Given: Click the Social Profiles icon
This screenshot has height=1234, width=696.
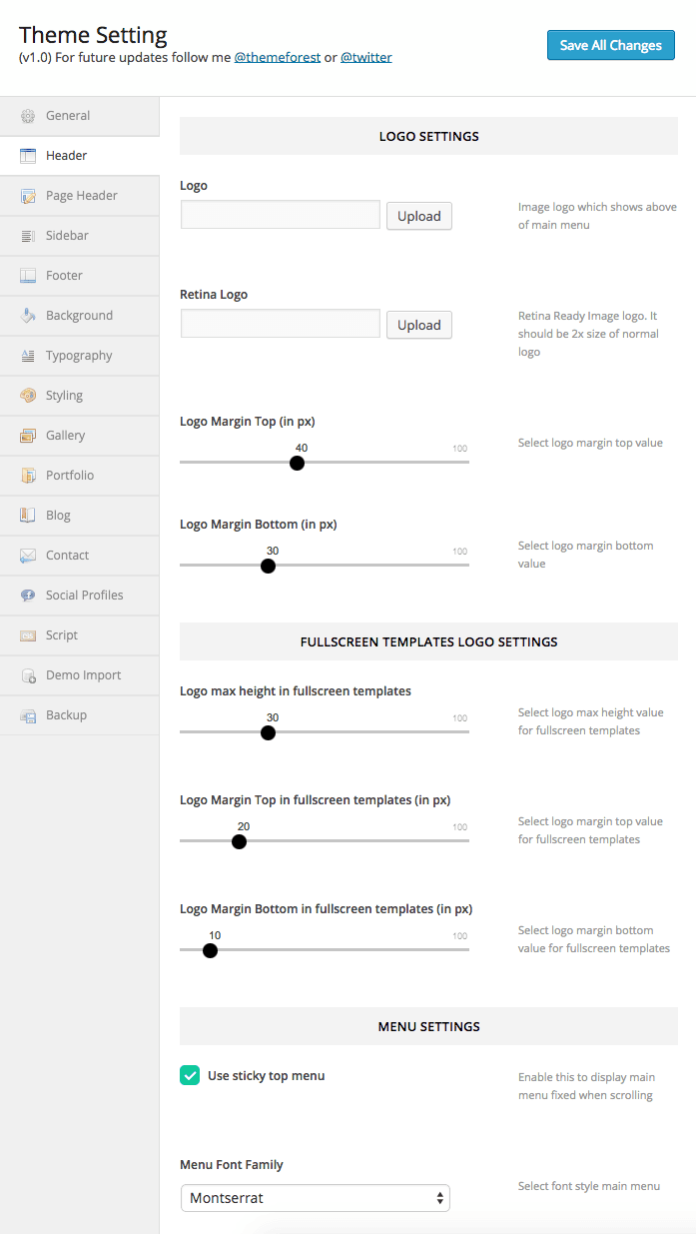Looking at the screenshot, I should pyautogui.click(x=28, y=596).
